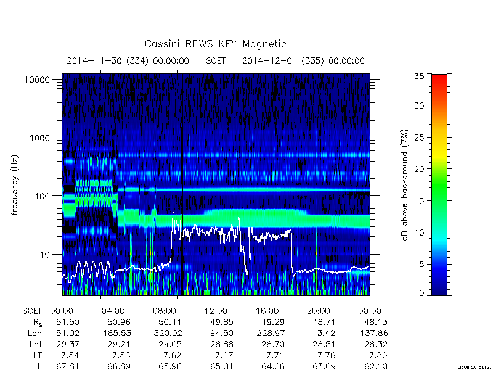The image size is (493, 370).
Task: Click the Rs value 51.50
Action: pos(68,322)
